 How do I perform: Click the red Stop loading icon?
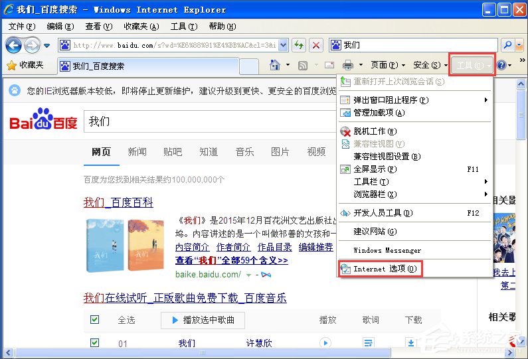tap(316, 45)
